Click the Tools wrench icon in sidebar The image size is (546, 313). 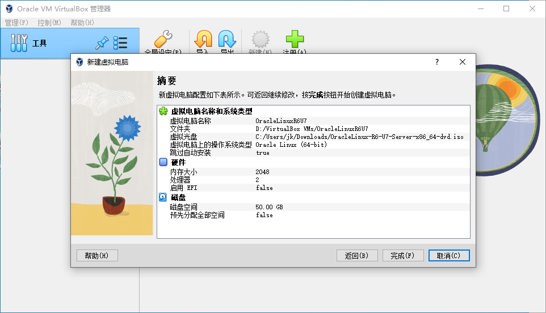click(19, 43)
